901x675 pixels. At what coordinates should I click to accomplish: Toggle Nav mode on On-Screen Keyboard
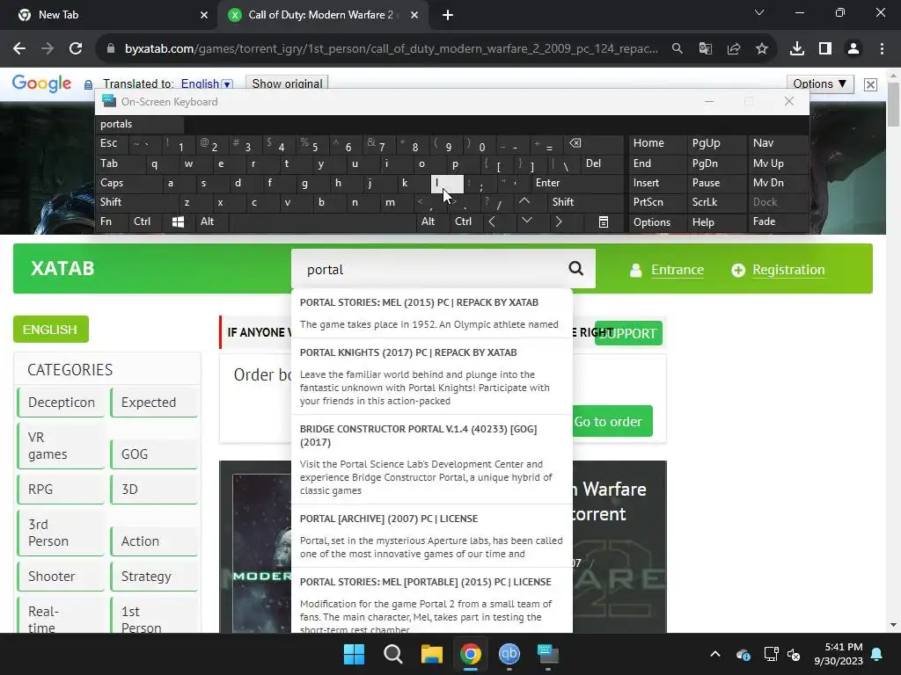[x=778, y=143]
